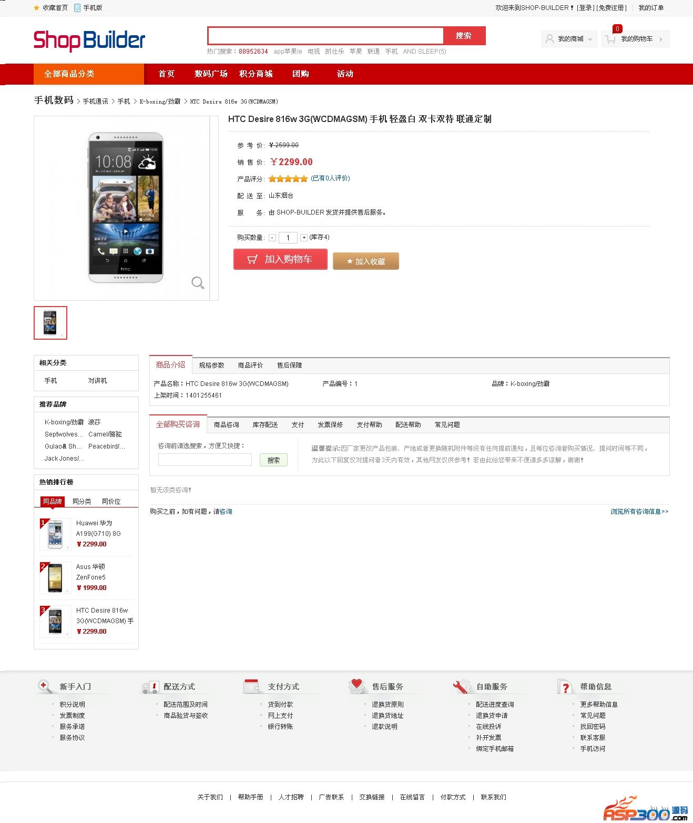The image size is (693, 823).
Task: Open 我的订单 link in top bar
Action: 651,8
